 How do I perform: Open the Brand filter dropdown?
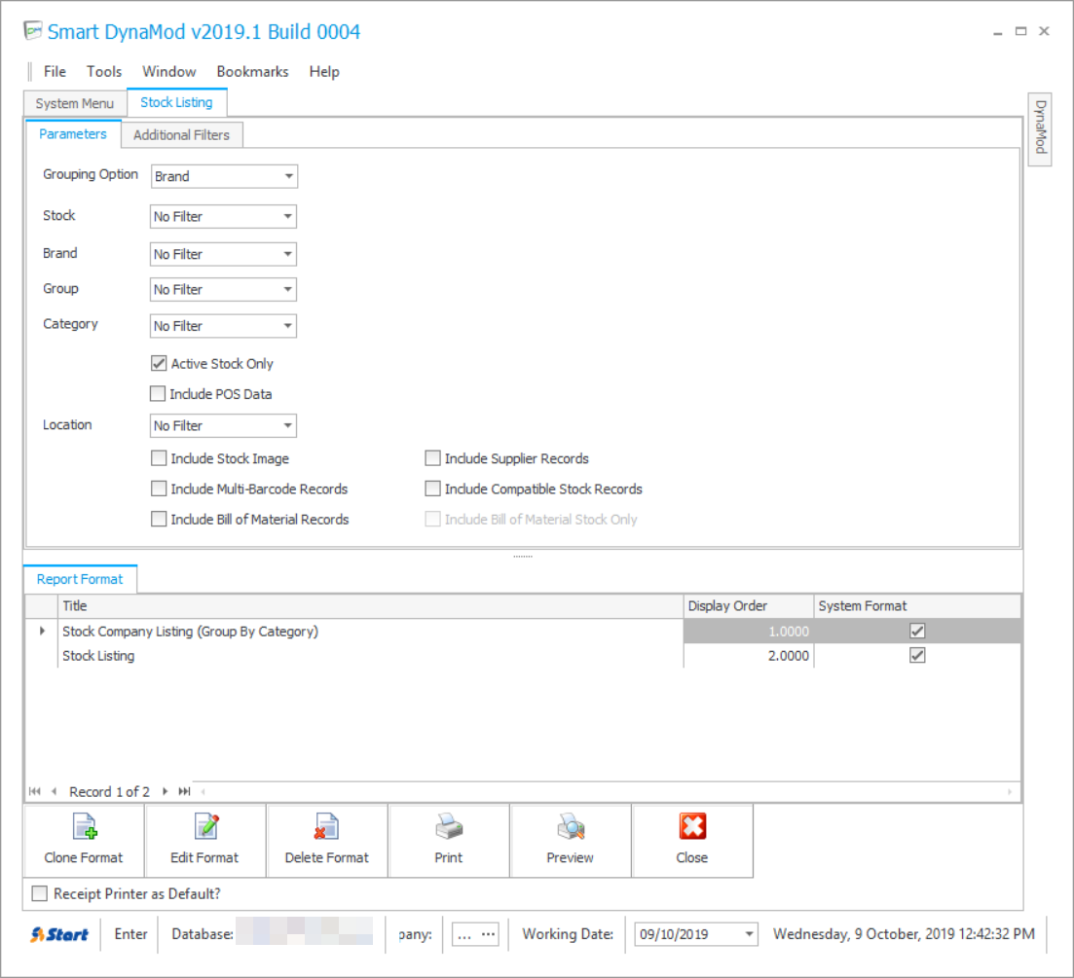click(287, 254)
